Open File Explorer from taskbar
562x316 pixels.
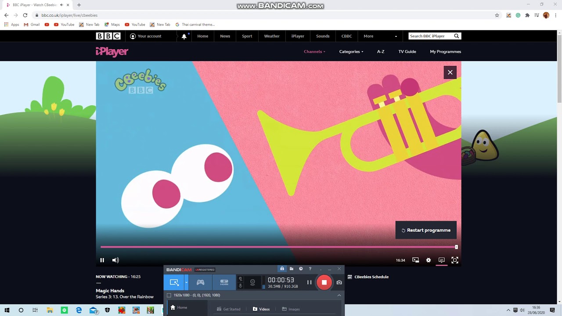50,310
